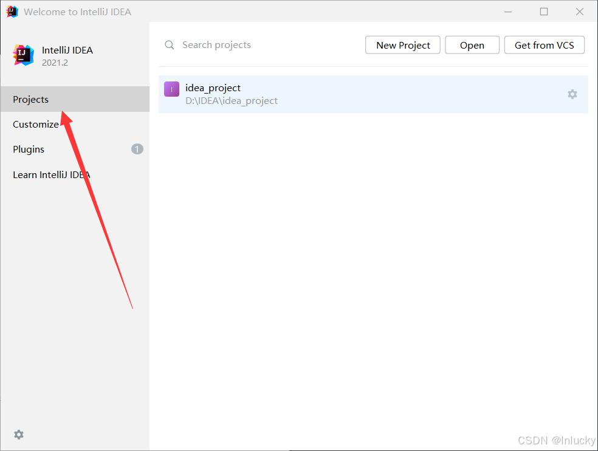
Task: Create a New Project
Action: [x=403, y=45]
